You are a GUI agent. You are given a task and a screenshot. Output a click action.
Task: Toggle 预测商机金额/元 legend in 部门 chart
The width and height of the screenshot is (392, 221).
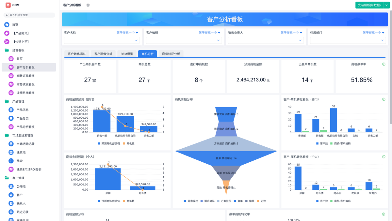coord(109,143)
